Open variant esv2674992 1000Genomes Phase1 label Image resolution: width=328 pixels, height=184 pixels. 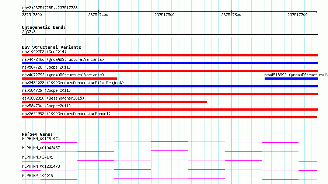66,114
